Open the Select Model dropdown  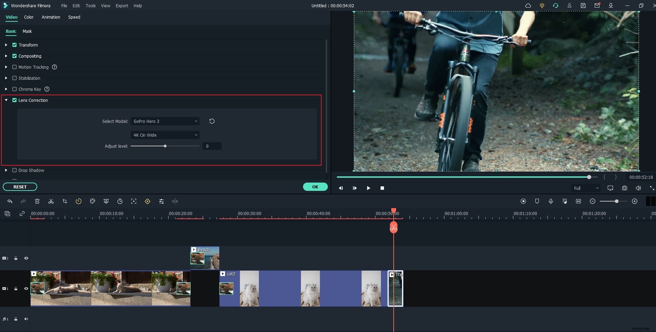[165, 121]
